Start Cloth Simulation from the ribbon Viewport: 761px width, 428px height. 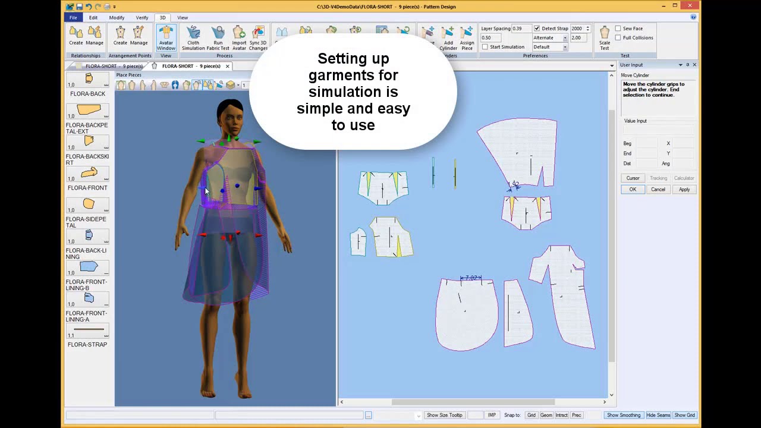coord(193,37)
